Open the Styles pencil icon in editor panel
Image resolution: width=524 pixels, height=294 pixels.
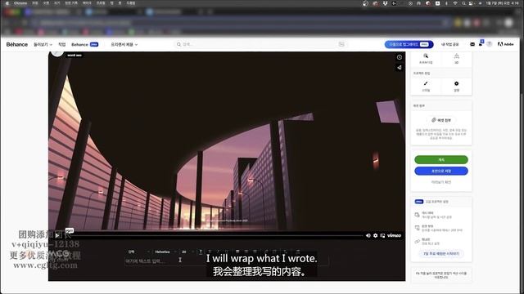tap(426, 86)
